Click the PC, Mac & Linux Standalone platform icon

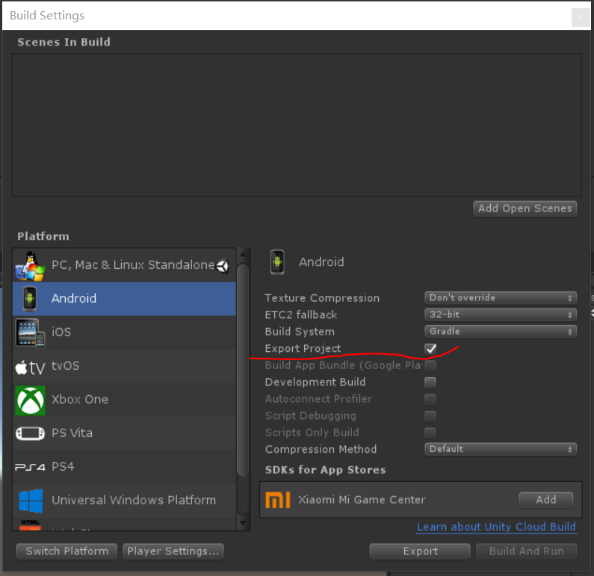30,266
